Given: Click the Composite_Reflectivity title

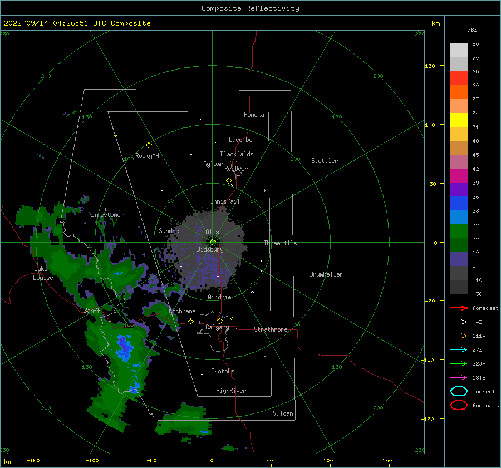Looking at the screenshot, I should pos(250,8).
